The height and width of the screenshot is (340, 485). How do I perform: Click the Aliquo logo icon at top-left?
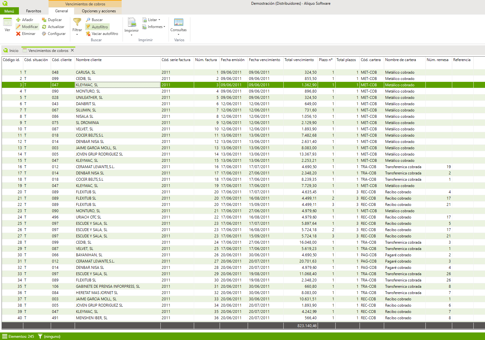[5, 3]
